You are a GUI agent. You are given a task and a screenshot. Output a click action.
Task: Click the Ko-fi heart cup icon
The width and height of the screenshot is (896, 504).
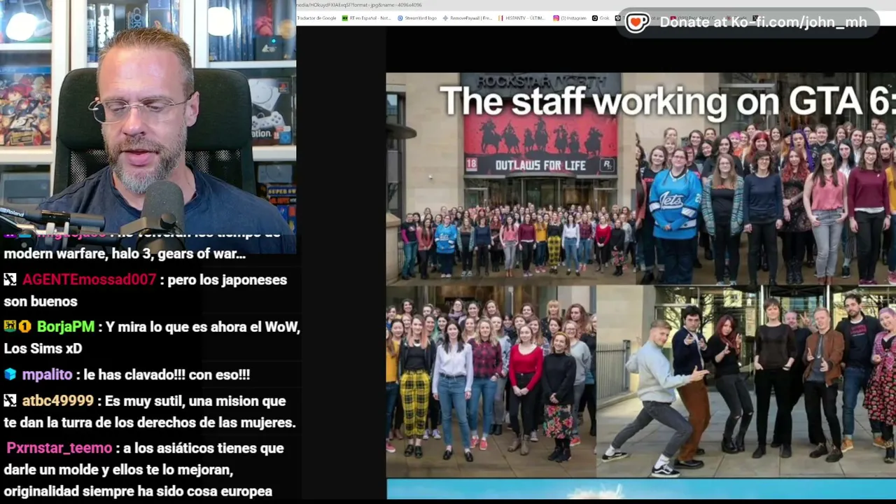click(x=637, y=22)
